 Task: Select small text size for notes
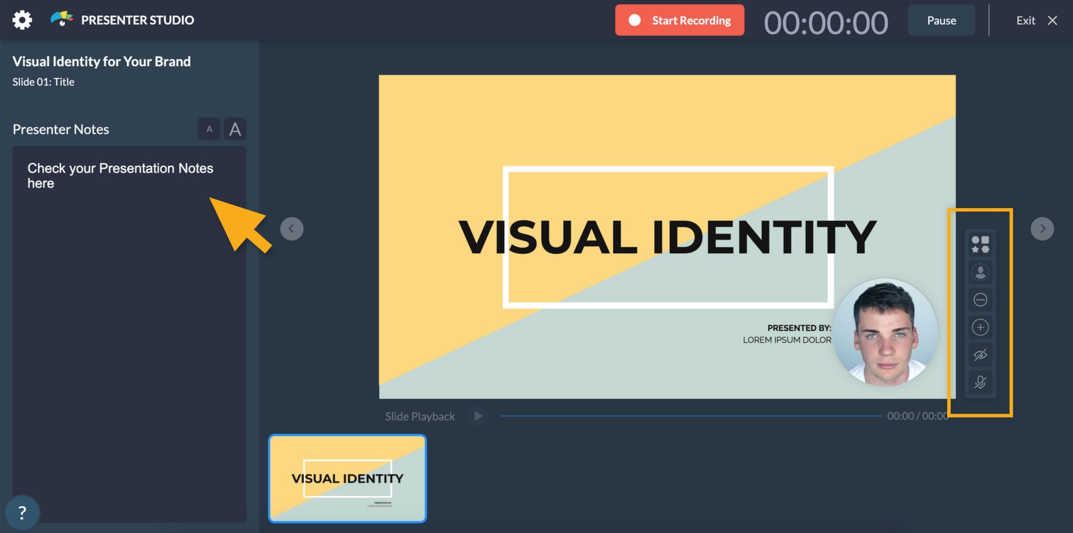click(x=209, y=129)
